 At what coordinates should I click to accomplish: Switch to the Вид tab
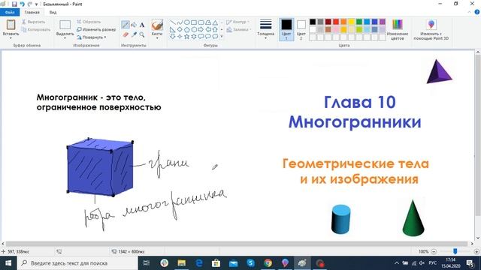[53, 12]
